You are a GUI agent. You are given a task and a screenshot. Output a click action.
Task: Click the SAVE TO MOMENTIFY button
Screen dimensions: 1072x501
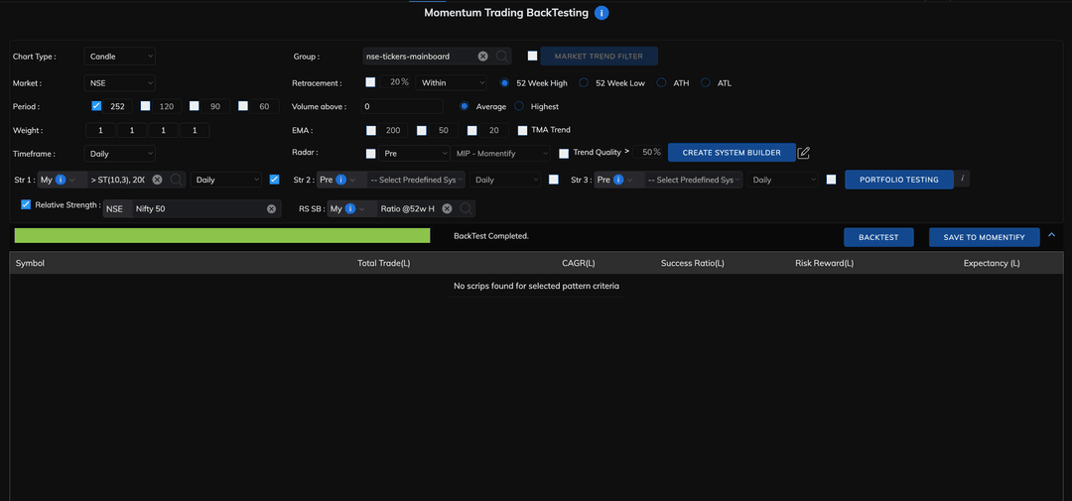tap(984, 237)
